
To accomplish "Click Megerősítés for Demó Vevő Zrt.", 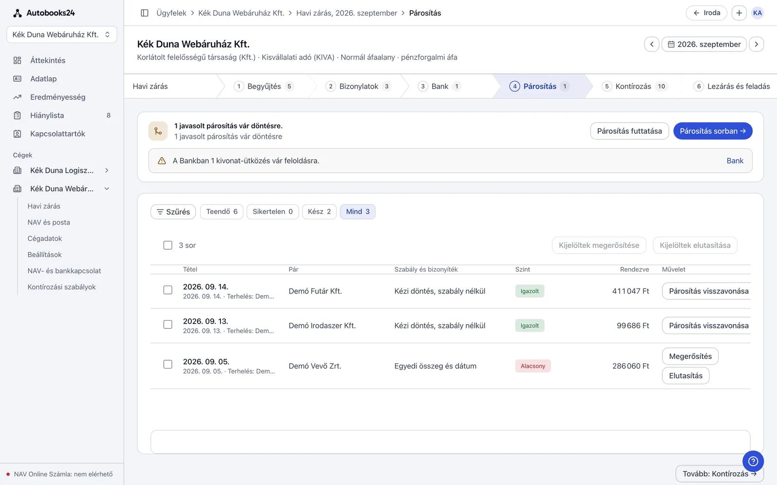I will 690,356.
